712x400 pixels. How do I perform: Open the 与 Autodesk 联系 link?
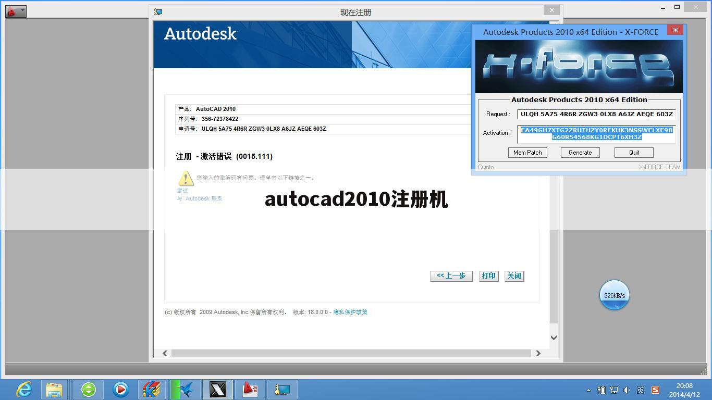click(x=200, y=198)
